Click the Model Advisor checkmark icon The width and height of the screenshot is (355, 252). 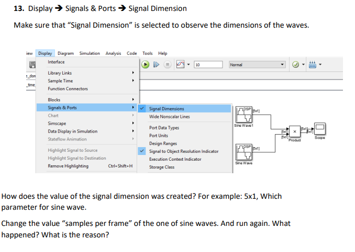tap(296, 65)
